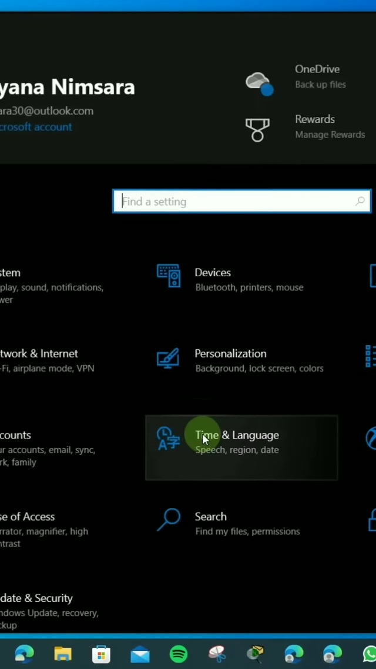The width and height of the screenshot is (376, 669).
Task: Click the Rewards medal icon
Action: point(257,129)
